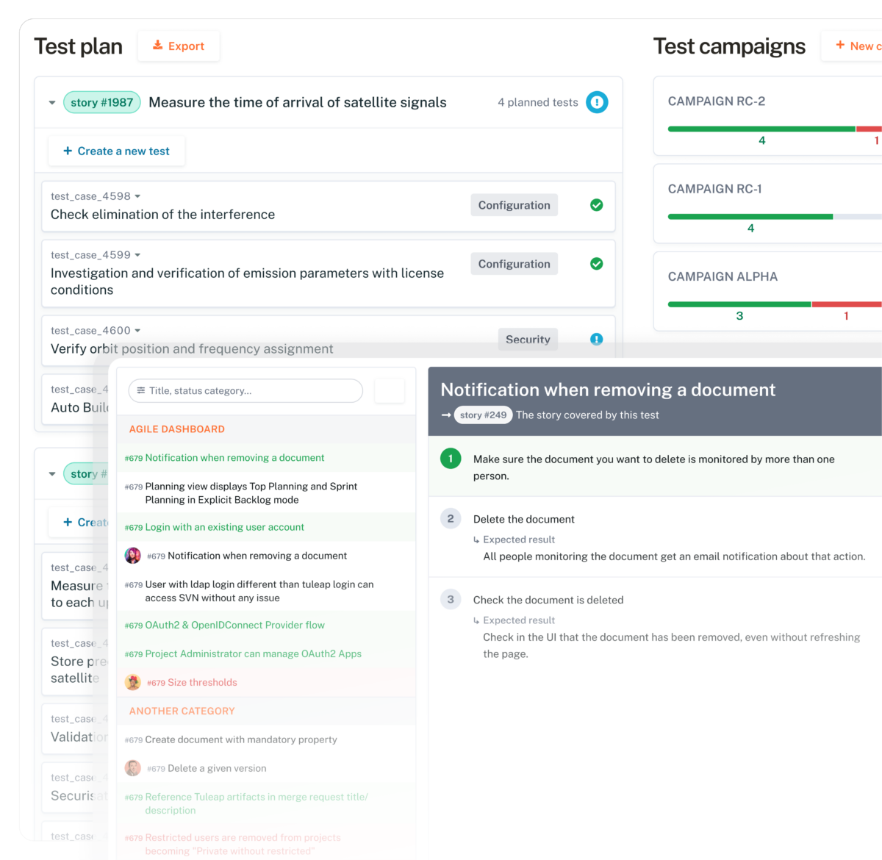Collapse the story #1987 section
Viewport: 882px width, 860px height.
(52, 103)
